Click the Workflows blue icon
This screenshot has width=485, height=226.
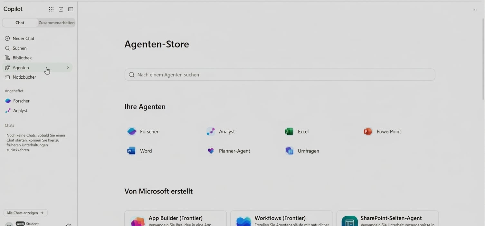[243, 222]
